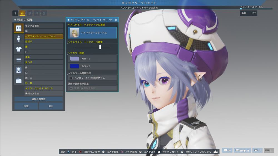Open まつげ menu item
Screen dimensions: 278x156
coord(44,62)
